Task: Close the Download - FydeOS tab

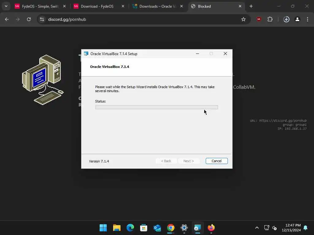Action: coord(123,6)
